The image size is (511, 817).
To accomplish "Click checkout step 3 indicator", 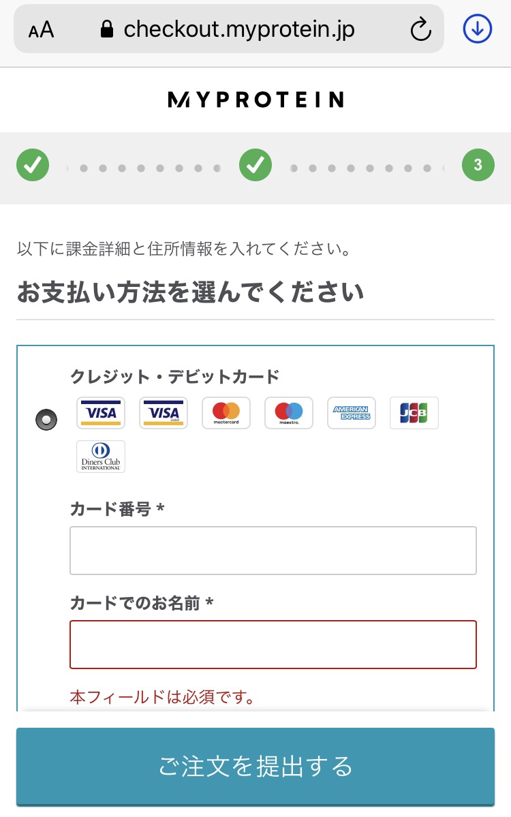I will (478, 165).
